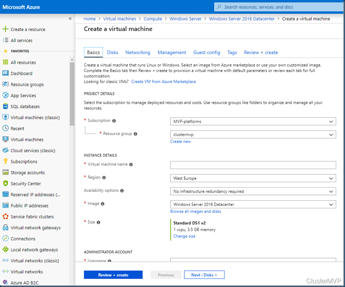Switch to the Disks tab
The image size is (345, 287).
click(112, 52)
